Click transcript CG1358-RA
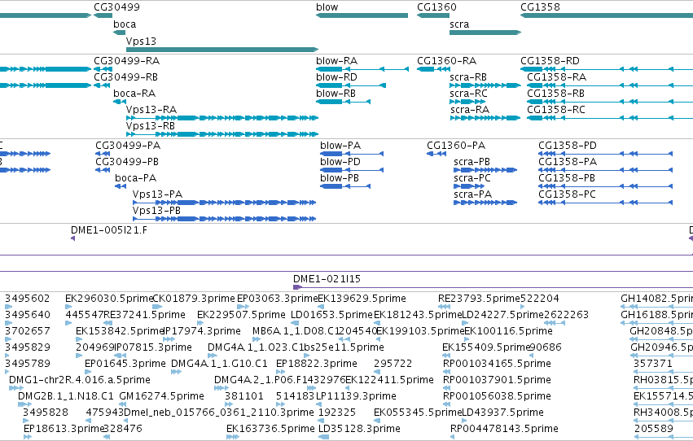 click(x=610, y=85)
